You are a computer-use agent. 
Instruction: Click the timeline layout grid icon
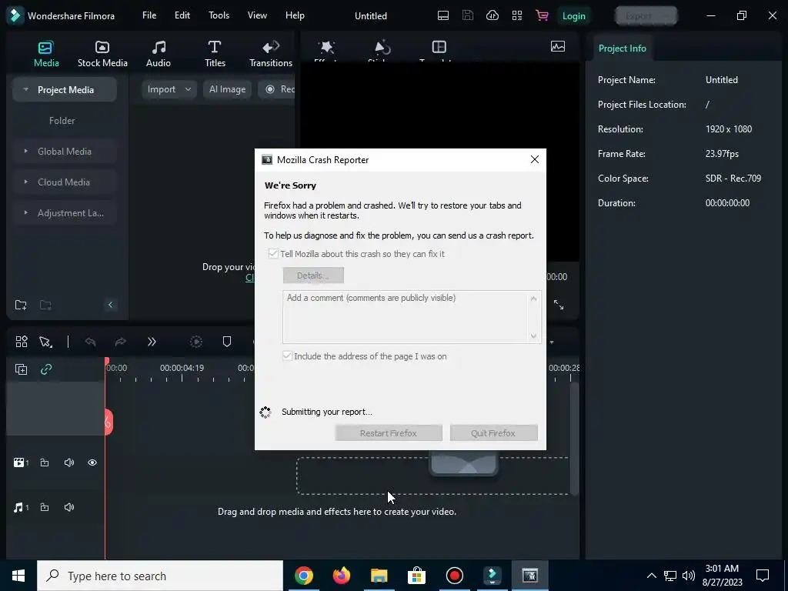(x=21, y=342)
